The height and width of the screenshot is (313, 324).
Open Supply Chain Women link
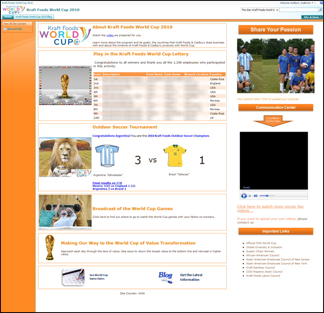coord(260,251)
